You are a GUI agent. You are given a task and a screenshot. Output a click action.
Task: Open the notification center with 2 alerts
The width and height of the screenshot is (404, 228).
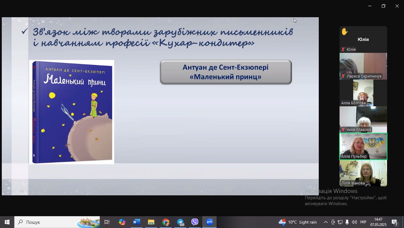pyautogui.click(x=395, y=222)
